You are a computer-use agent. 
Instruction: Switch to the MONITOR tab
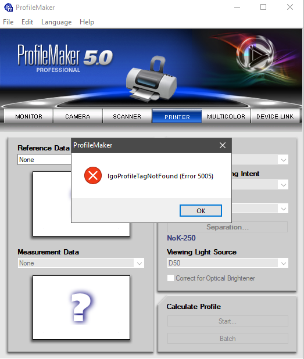[x=28, y=116]
